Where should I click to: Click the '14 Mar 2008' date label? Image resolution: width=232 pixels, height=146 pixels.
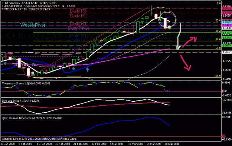click(x=154, y=144)
